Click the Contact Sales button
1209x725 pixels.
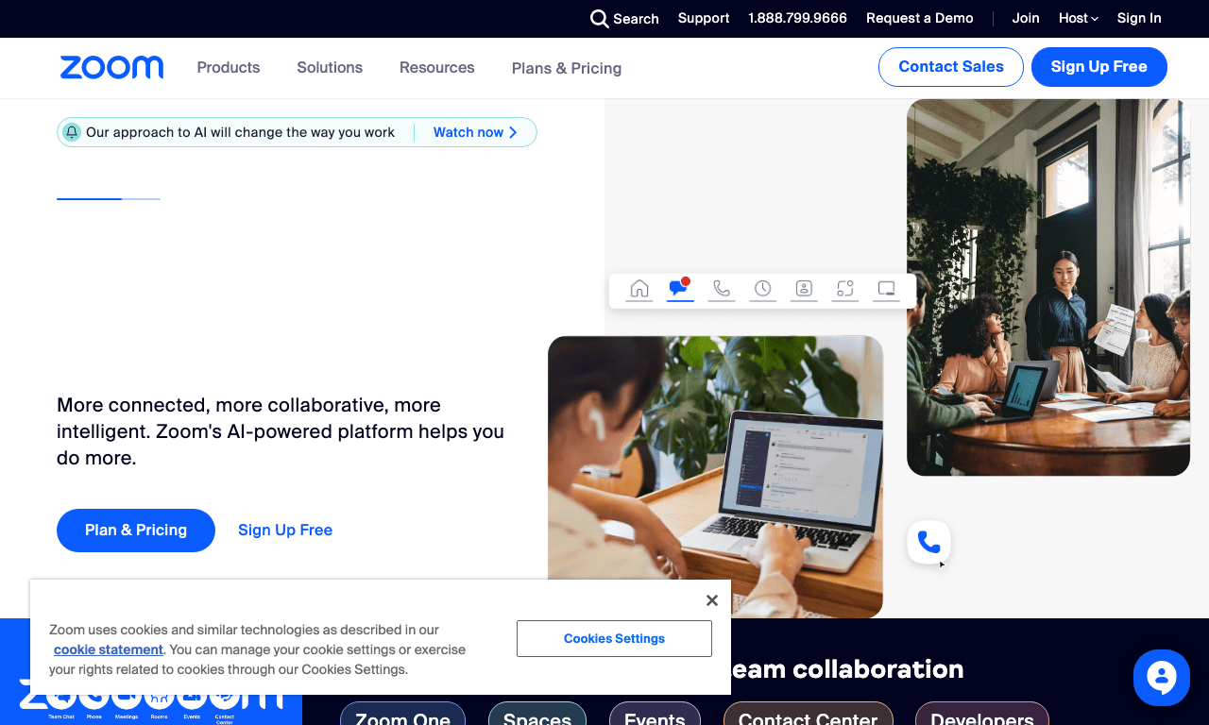click(951, 67)
